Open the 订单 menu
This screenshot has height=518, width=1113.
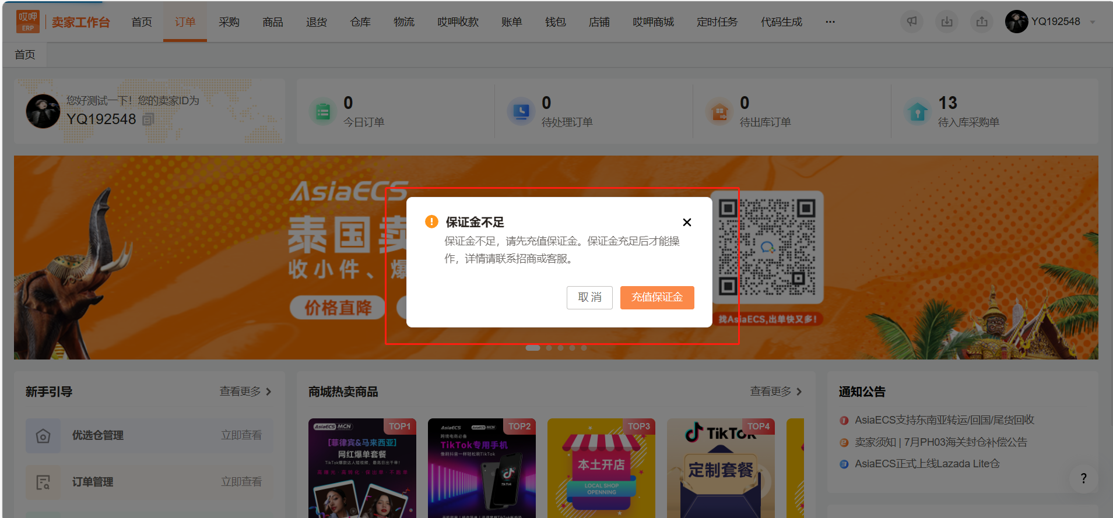(185, 22)
